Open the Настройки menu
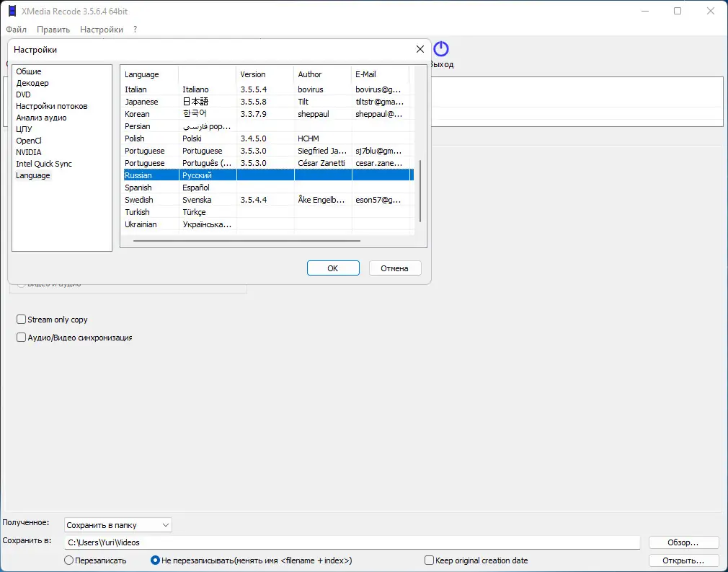728x572 pixels. coord(102,30)
